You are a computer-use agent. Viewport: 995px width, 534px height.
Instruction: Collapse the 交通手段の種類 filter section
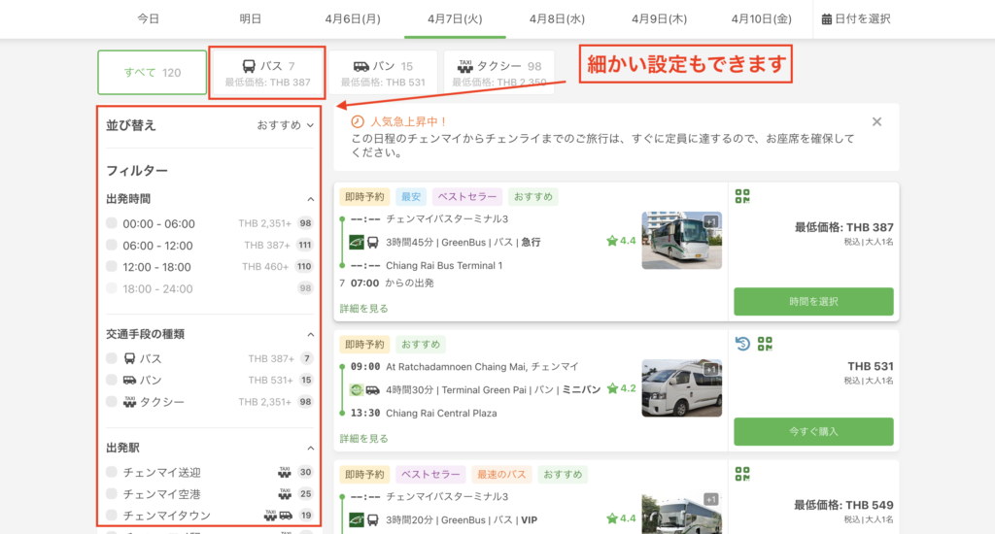(310, 334)
